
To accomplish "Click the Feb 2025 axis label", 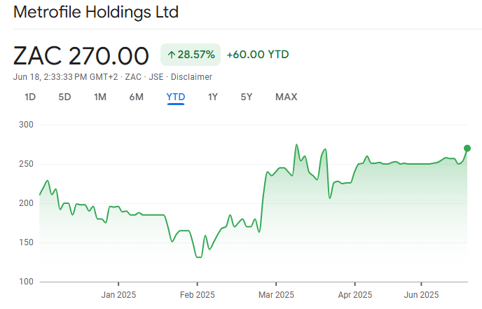I will pyautogui.click(x=198, y=295).
